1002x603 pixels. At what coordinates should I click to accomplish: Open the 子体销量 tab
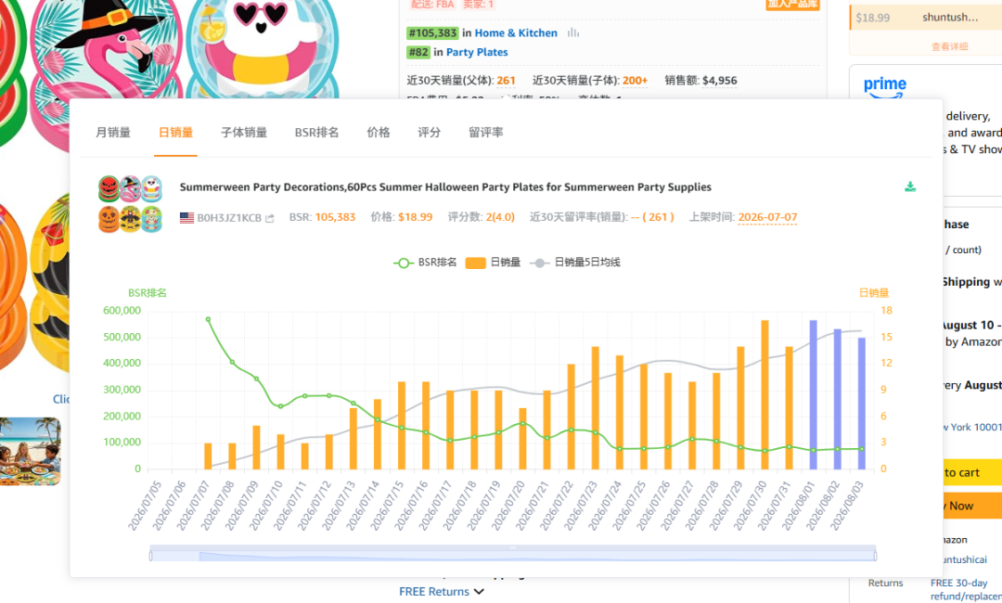pos(244,133)
